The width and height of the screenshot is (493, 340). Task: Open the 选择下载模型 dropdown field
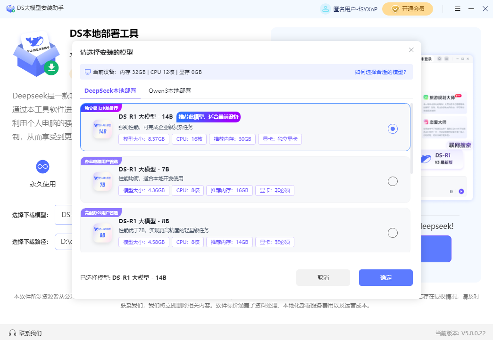click(64, 215)
